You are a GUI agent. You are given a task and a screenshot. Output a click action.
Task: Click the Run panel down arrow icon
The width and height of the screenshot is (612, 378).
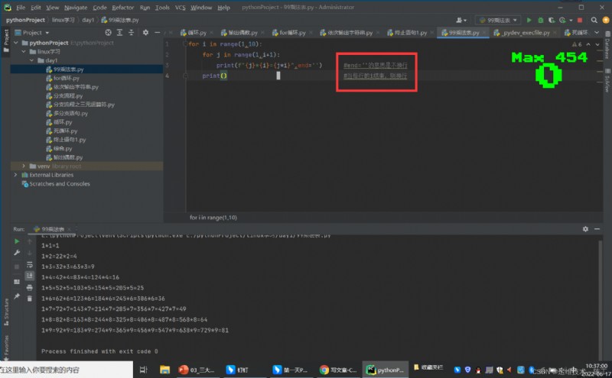click(30, 253)
